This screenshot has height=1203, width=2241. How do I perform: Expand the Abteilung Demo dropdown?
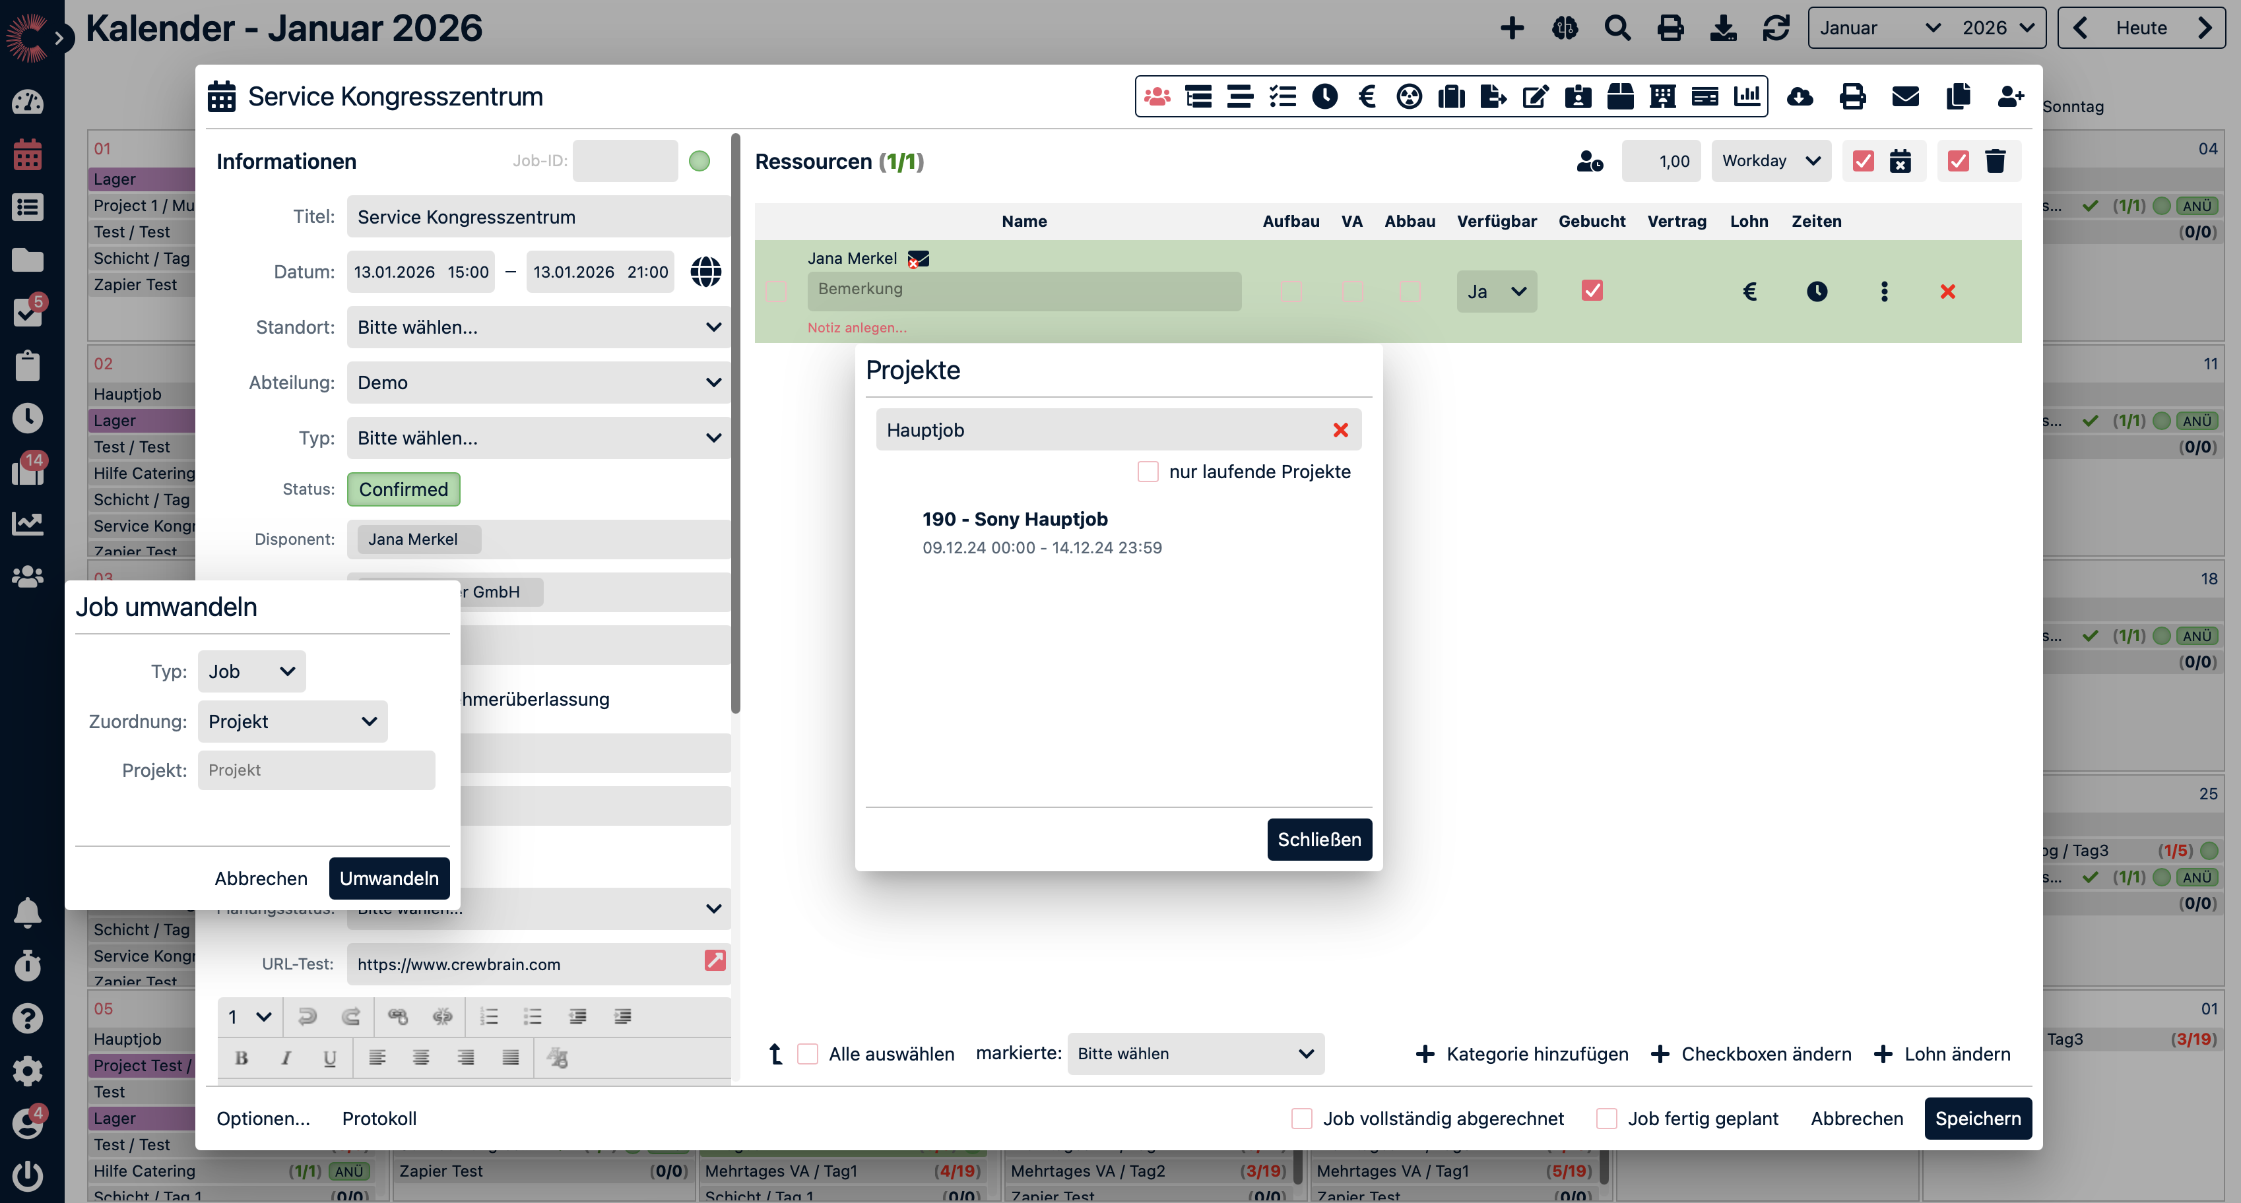538,383
